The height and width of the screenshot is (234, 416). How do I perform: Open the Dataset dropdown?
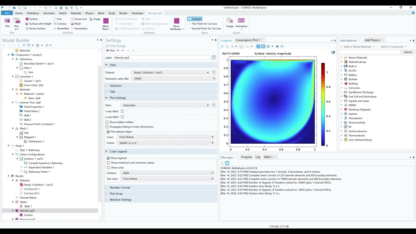171,72
